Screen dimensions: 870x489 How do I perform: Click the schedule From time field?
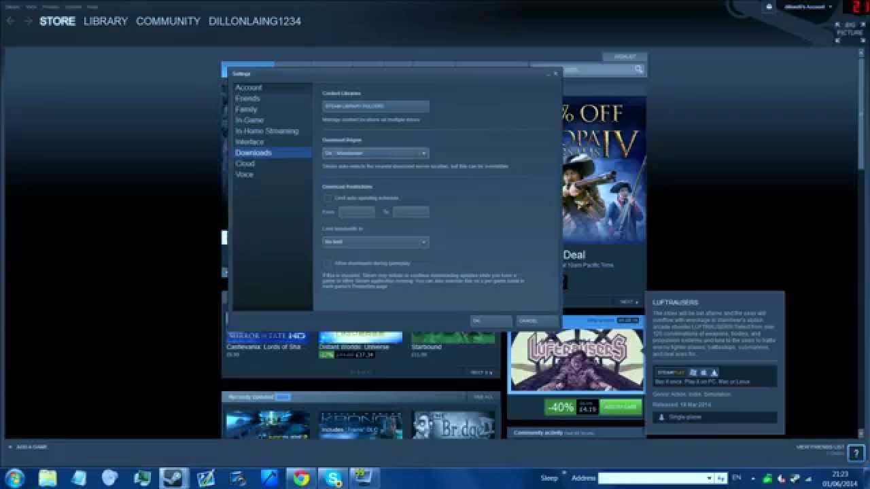[357, 212]
